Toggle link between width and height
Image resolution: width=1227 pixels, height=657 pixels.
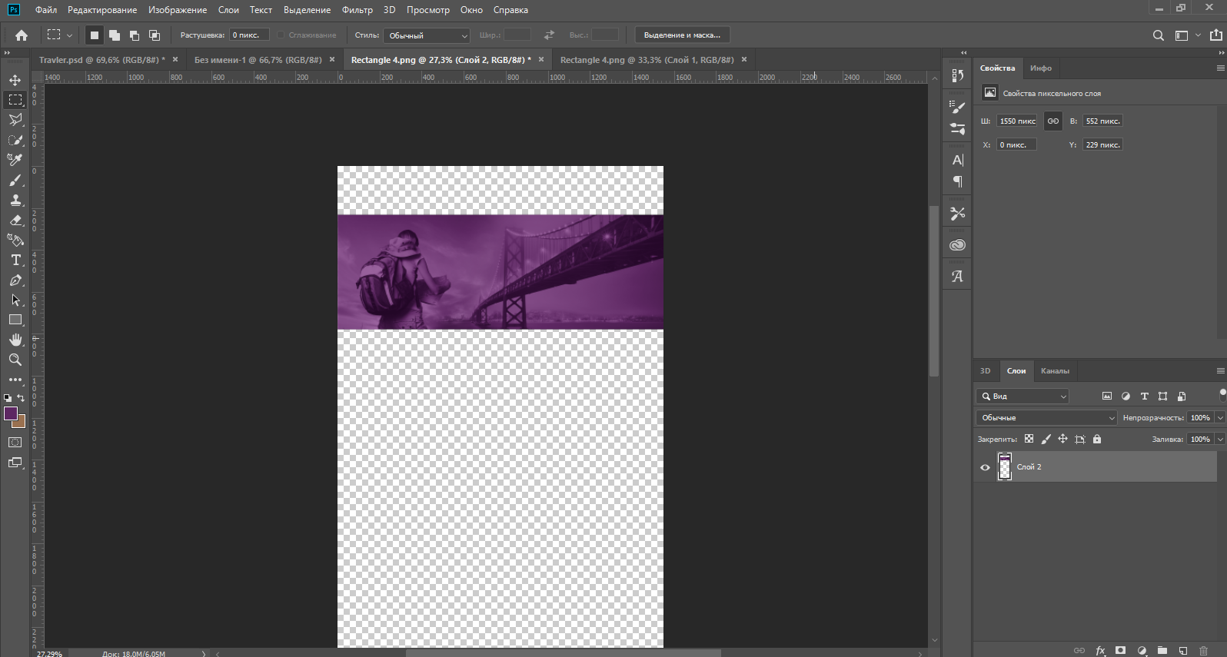click(1053, 121)
